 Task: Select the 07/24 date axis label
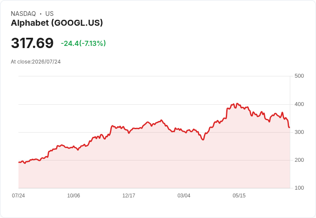click(18, 196)
